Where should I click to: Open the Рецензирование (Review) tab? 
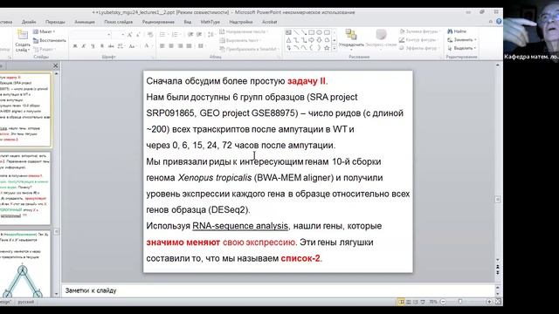(158, 22)
